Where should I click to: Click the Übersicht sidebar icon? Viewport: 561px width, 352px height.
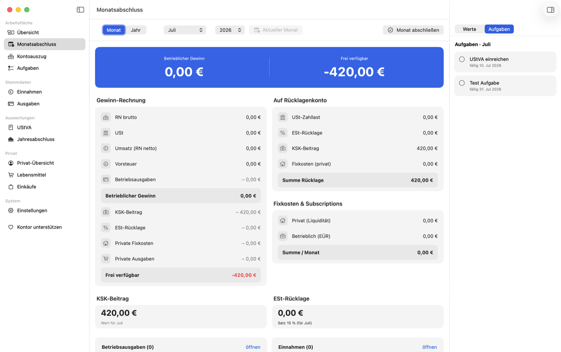(11, 33)
